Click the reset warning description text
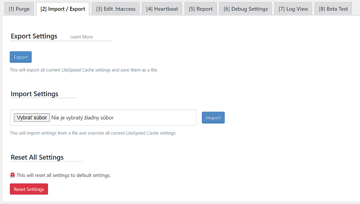Screen dimensions: 360x204 [x=64, y=175]
